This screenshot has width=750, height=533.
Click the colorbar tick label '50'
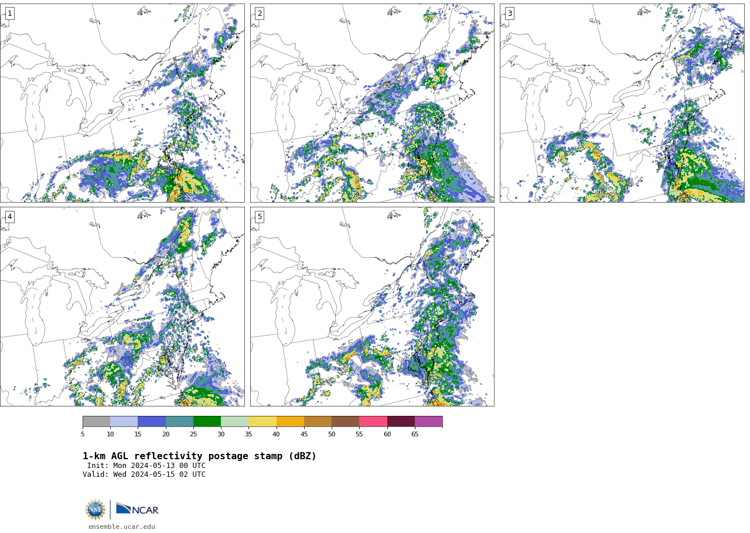[x=332, y=434]
